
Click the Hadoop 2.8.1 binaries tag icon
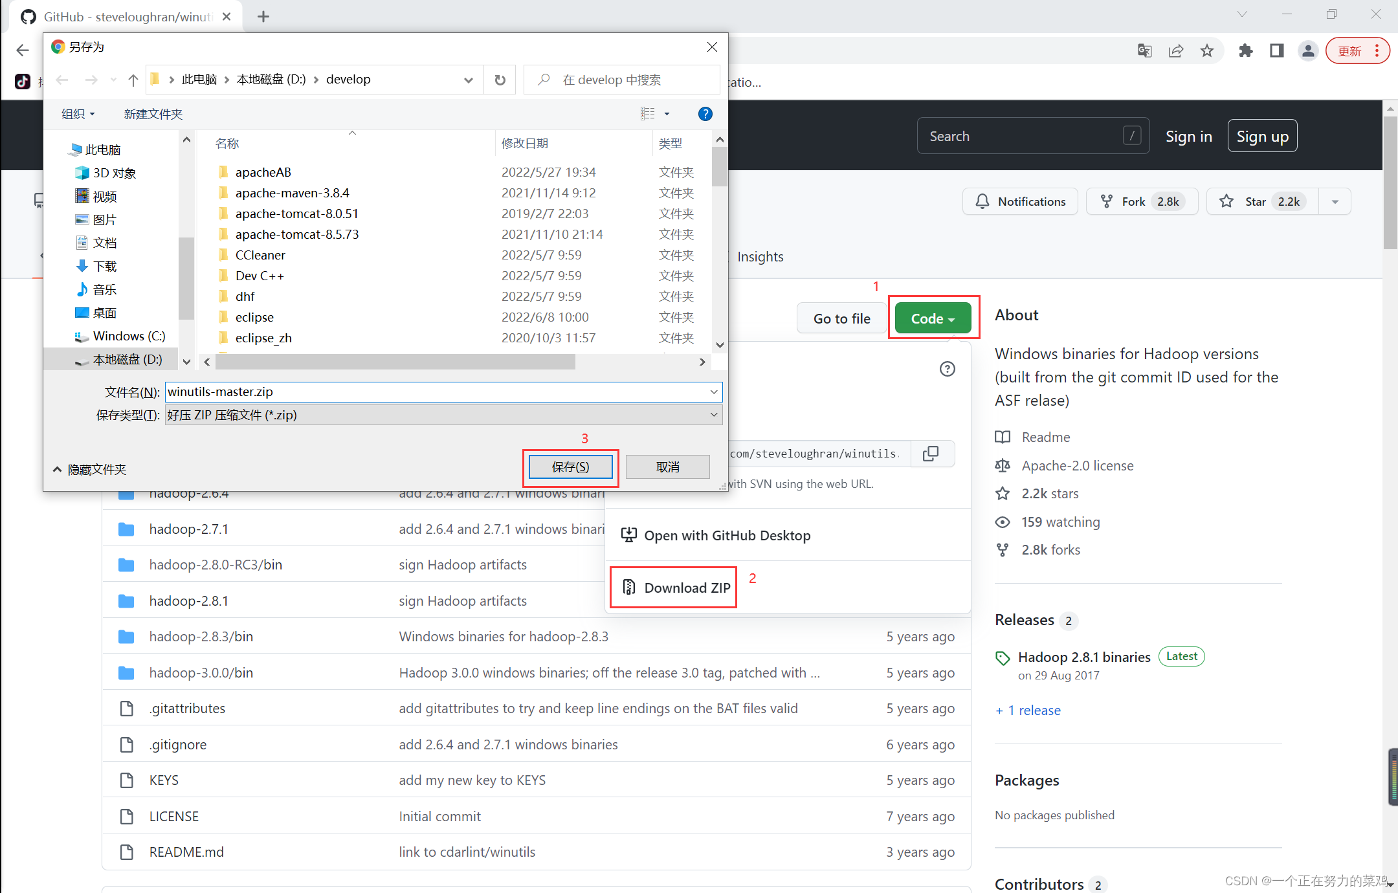(1003, 658)
